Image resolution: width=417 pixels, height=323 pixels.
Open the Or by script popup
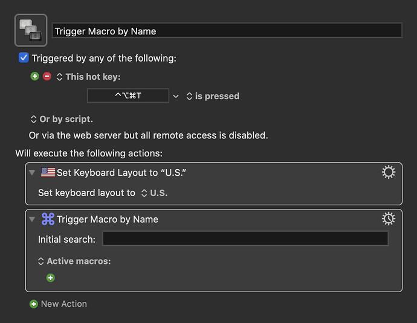point(62,120)
